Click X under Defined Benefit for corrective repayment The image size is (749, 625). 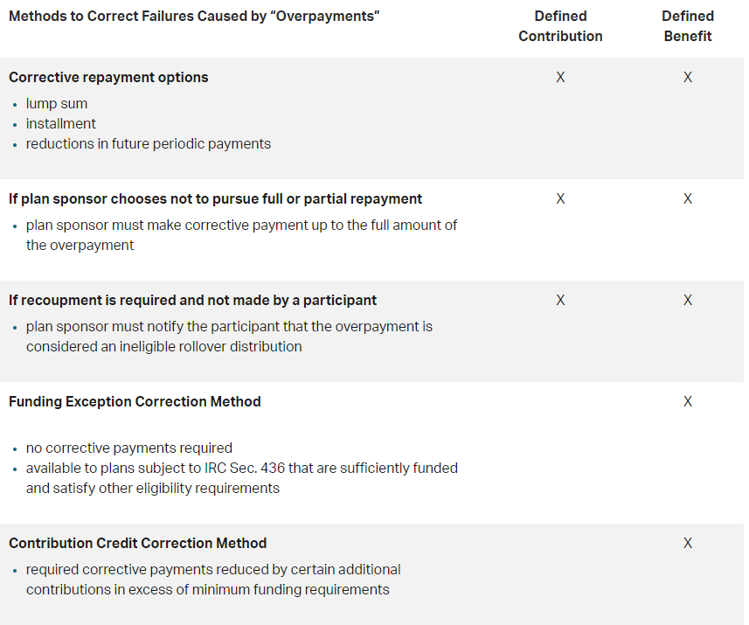(687, 78)
